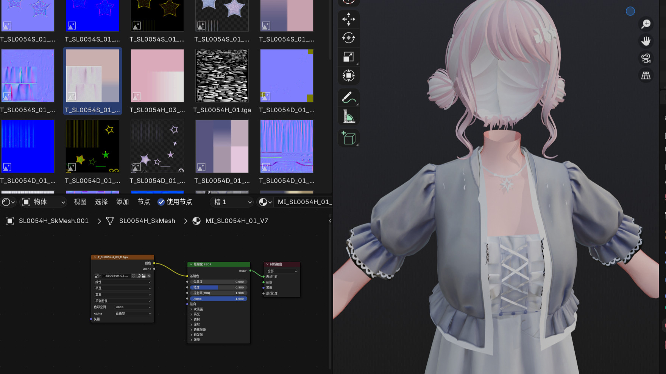Click the SL0054H_SkMesh breadcrumb

click(147, 221)
